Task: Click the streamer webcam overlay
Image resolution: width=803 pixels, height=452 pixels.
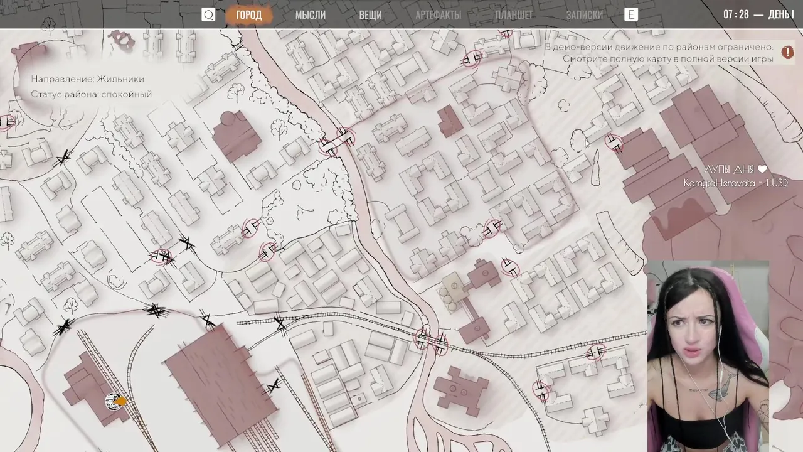Action: [x=708, y=356]
